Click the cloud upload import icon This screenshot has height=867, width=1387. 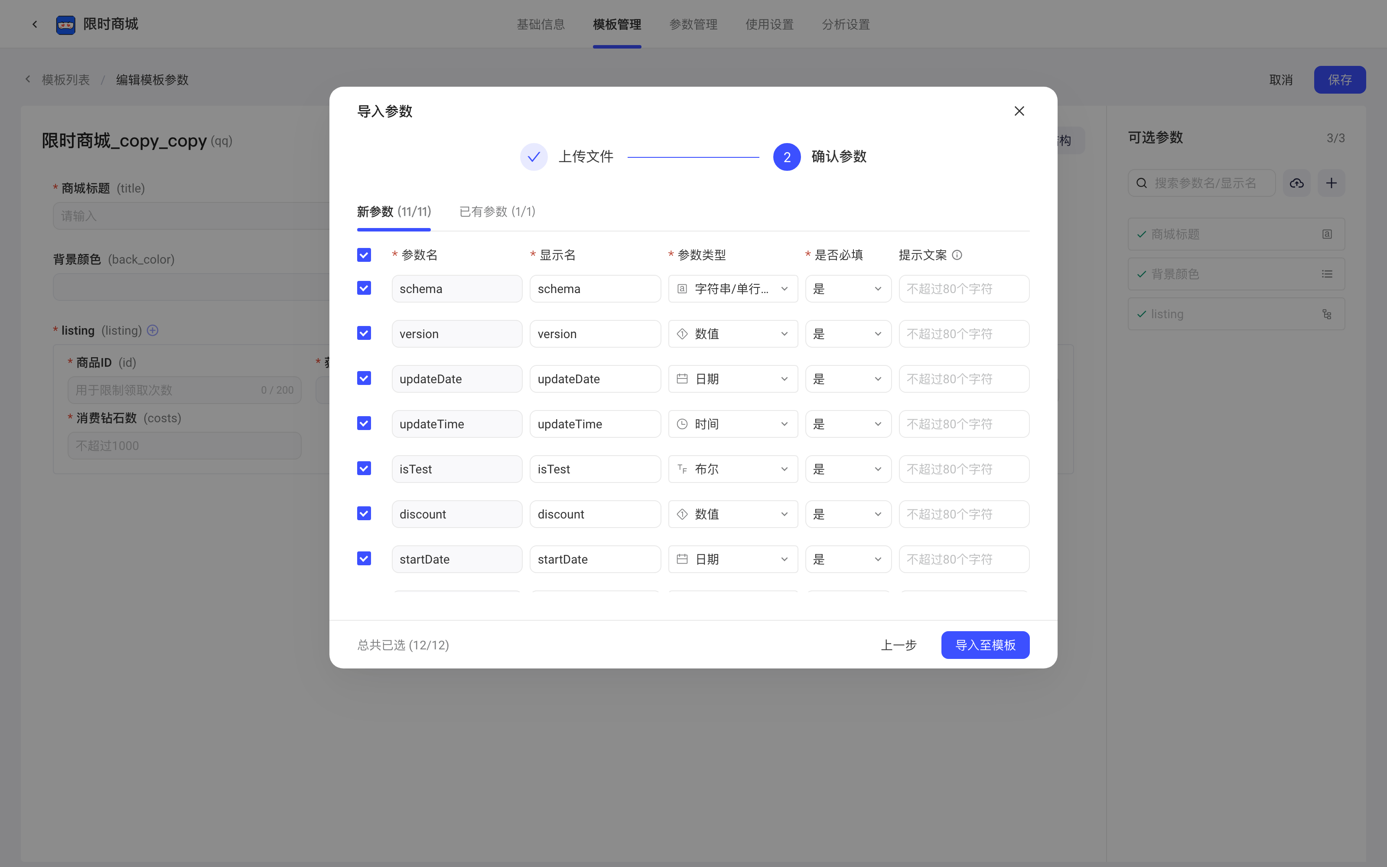(1296, 183)
